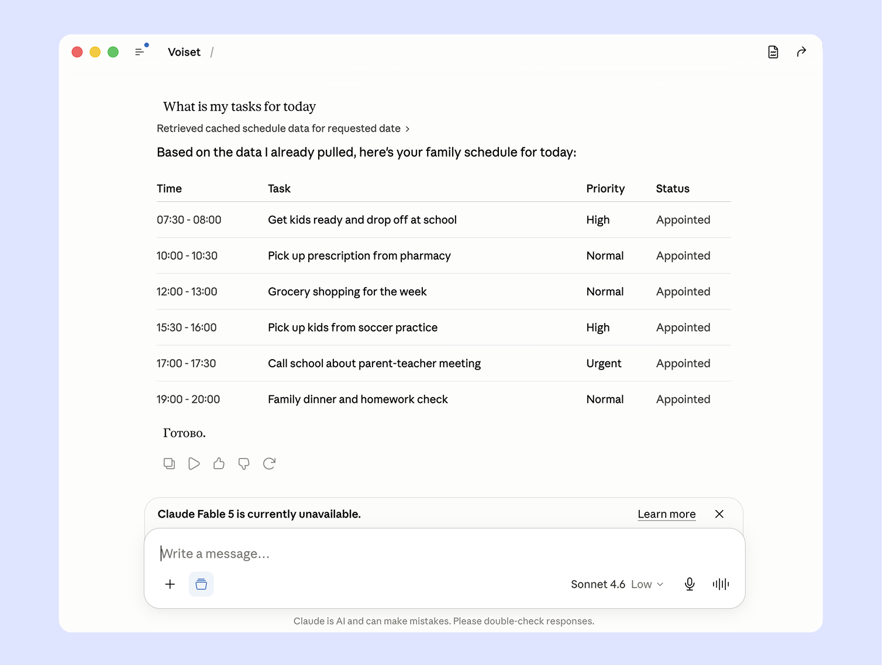Viewport: 882px width, 665px height.
Task: Dismiss the unavailable model banner
Action: coord(719,514)
